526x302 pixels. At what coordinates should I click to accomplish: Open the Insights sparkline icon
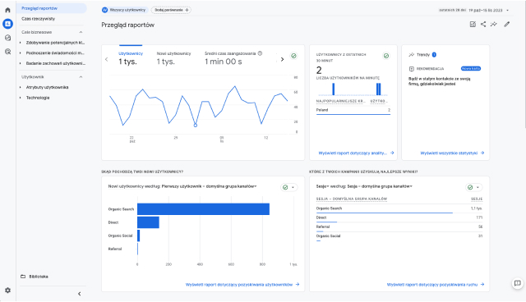coord(493,24)
